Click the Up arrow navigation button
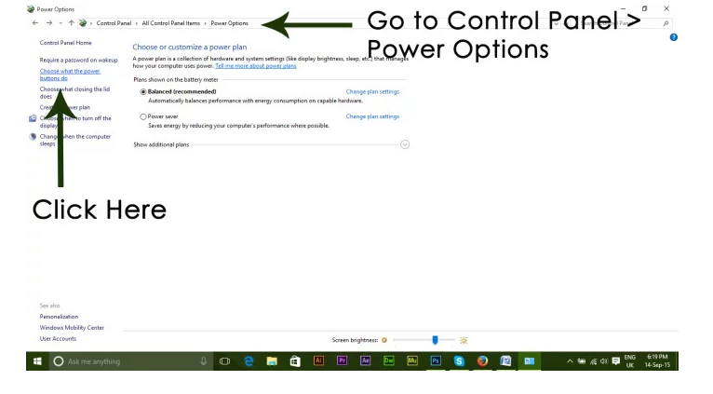 point(72,22)
